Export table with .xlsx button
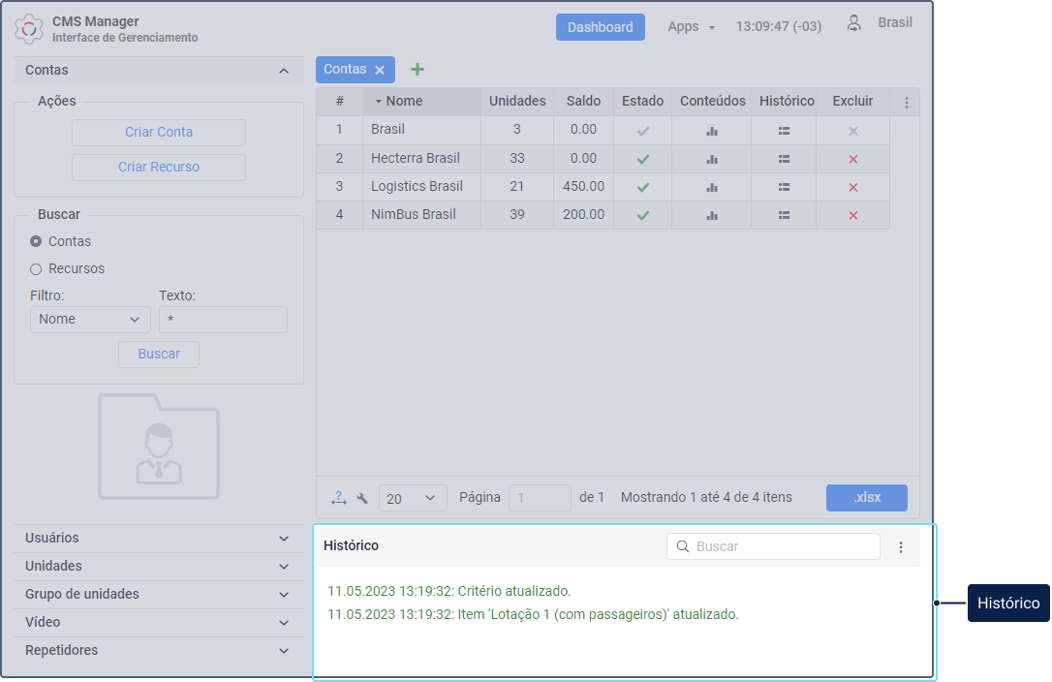1052x682 pixels. point(867,498)
